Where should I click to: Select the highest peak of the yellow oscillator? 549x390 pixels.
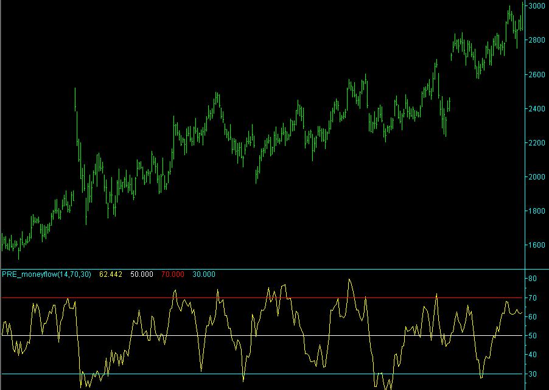349,279
